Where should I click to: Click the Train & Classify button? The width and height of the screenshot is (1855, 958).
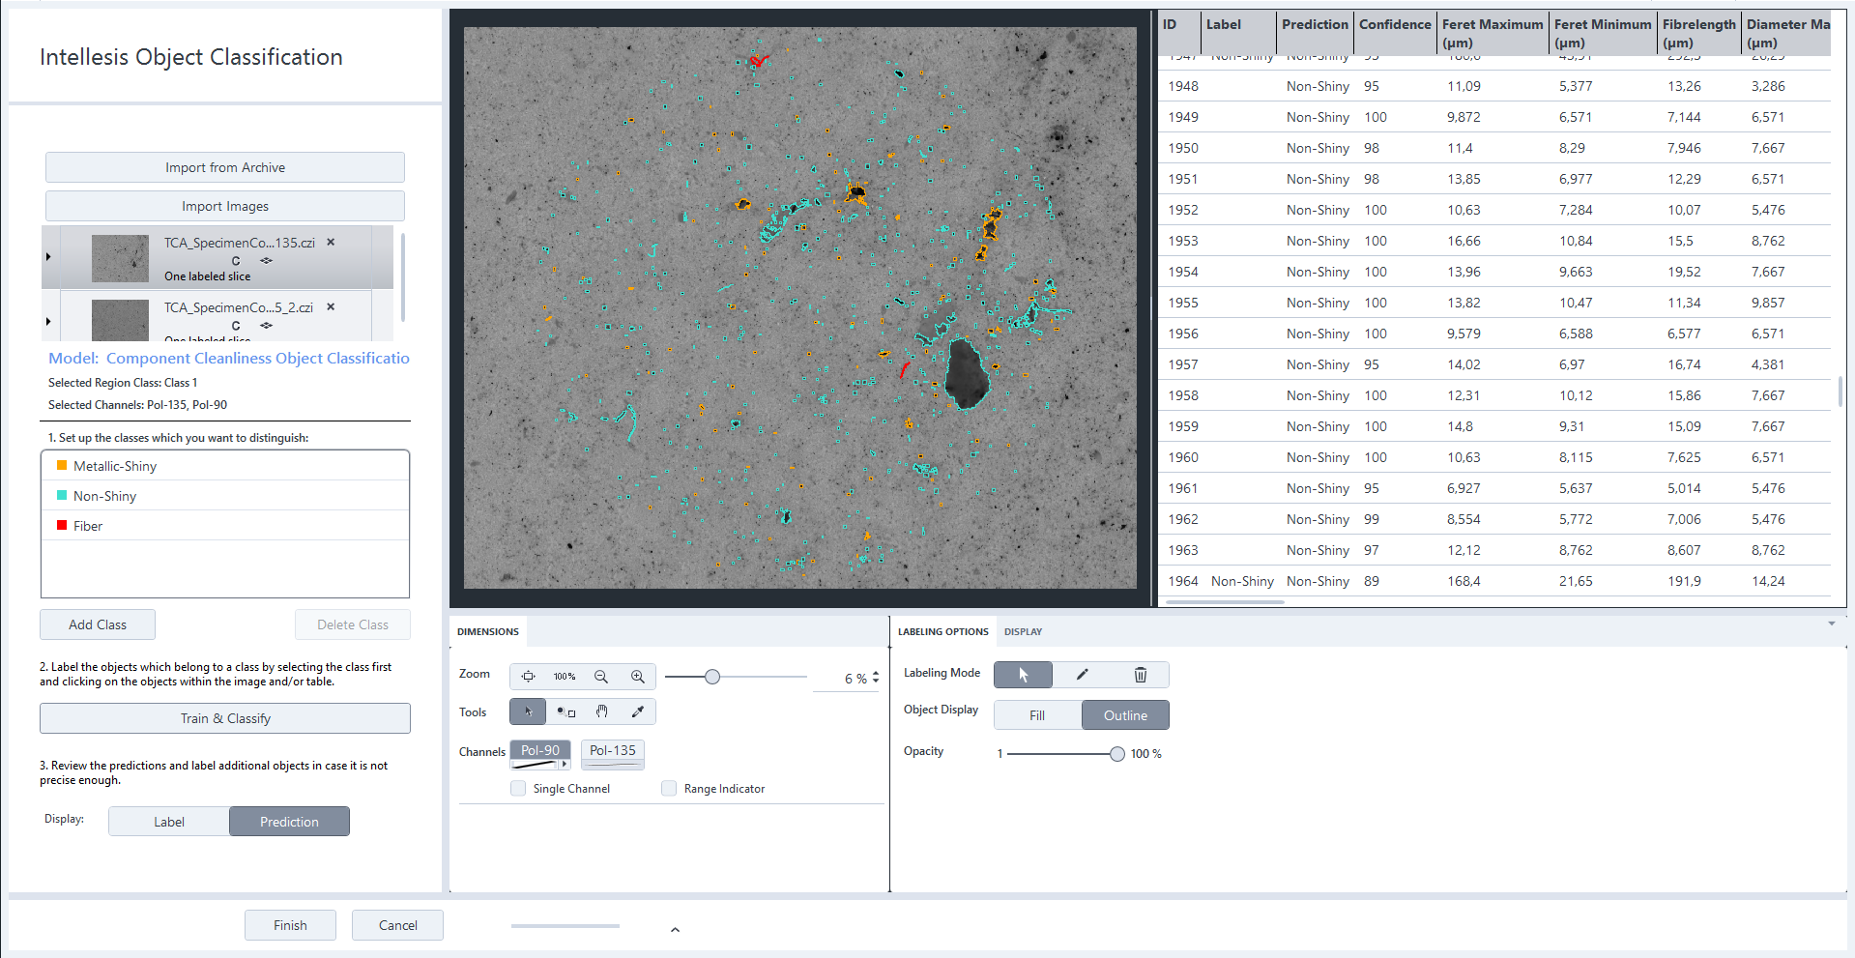pyautogui.click(x=224, y=718)
